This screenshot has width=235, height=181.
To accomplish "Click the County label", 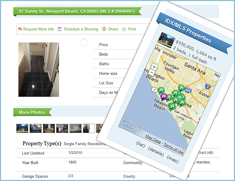I will [x=129, y=176].
